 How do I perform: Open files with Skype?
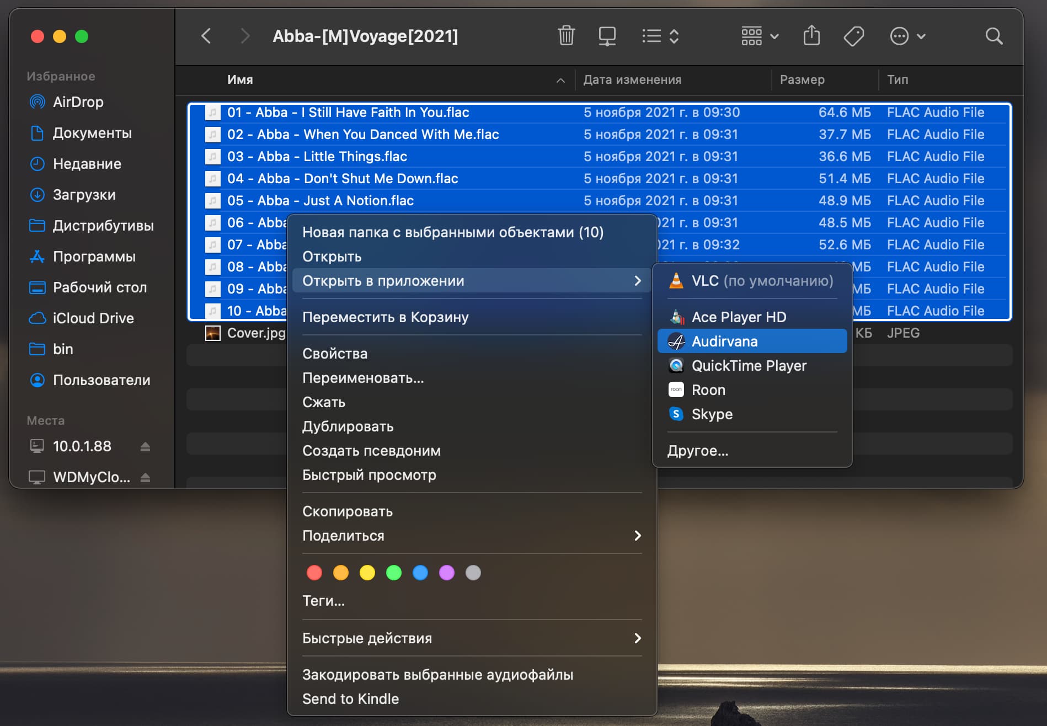[x=752, y=414]
